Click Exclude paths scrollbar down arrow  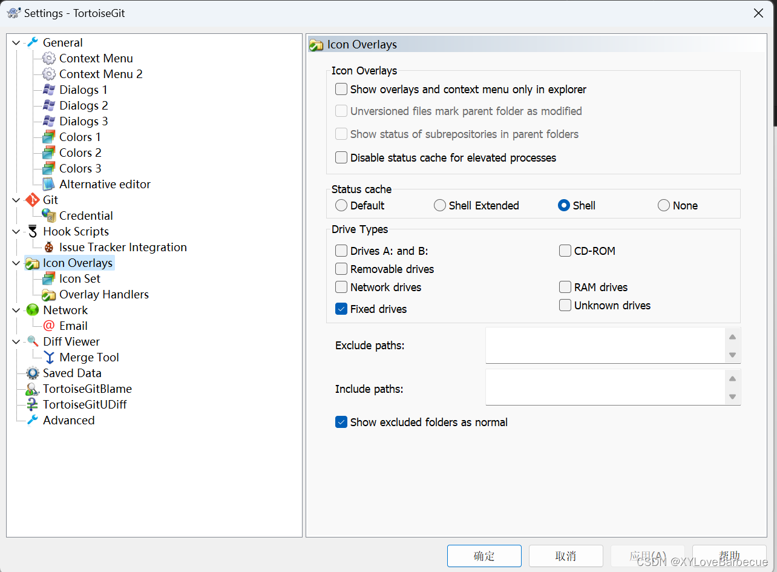click(732, 355)
